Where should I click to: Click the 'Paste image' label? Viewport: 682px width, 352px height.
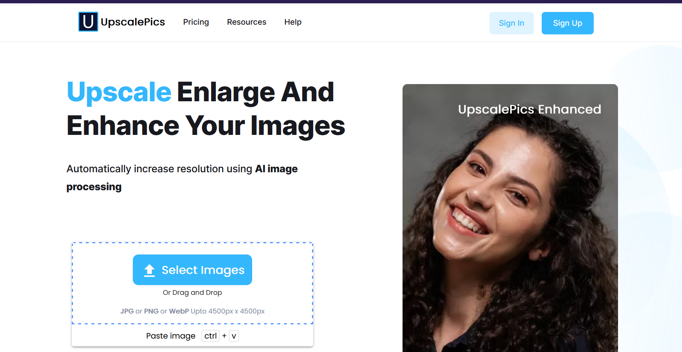tap(171, 336)
